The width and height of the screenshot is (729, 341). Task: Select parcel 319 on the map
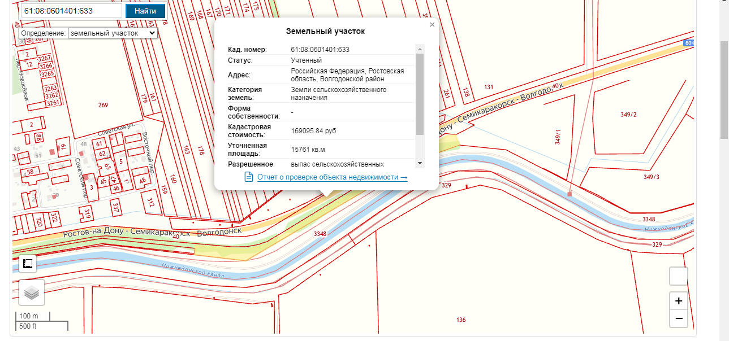pos(87,213)
